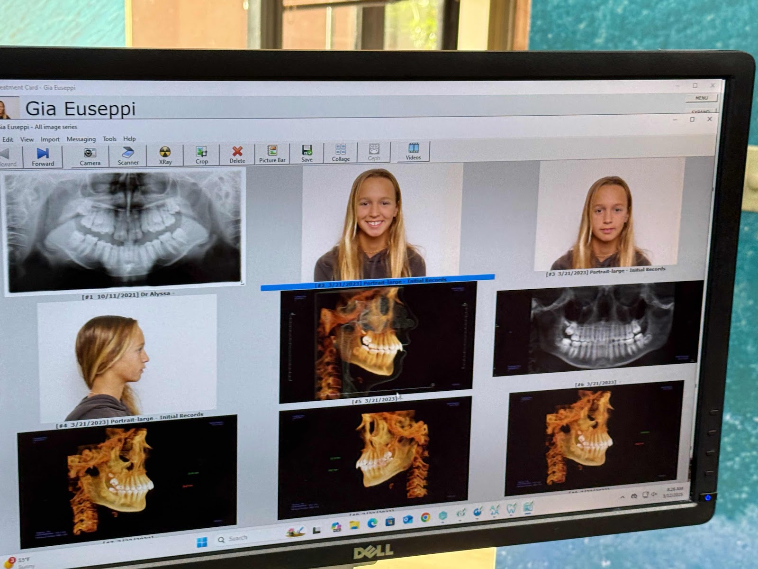Open the Import menu
The width and height of the screenshot is (758, 569).
pos(50,139)
